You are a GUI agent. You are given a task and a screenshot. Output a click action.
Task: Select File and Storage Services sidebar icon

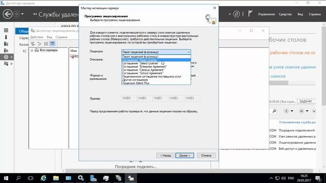pyautogui.click(x=6, y=64)
